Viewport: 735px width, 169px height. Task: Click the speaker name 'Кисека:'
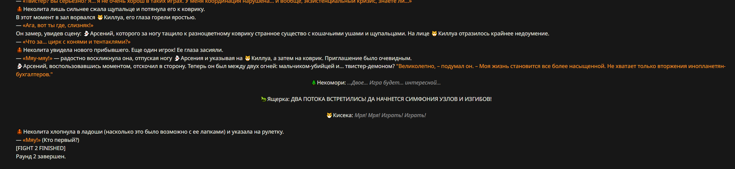(343, 115)
